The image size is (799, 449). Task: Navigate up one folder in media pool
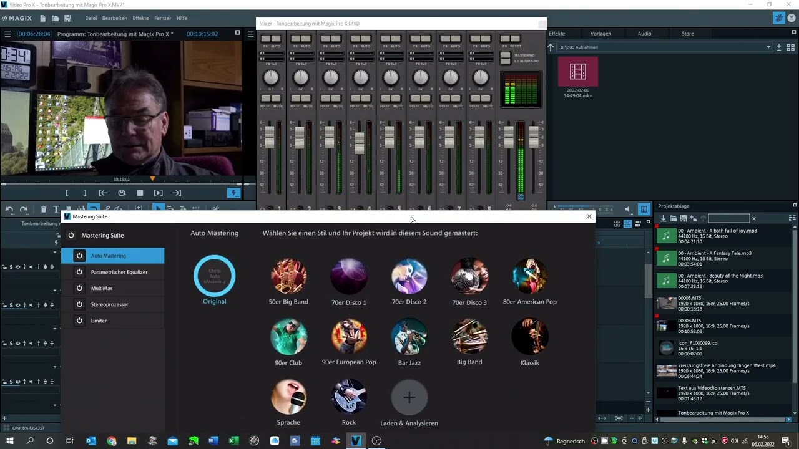coord(551,47)
